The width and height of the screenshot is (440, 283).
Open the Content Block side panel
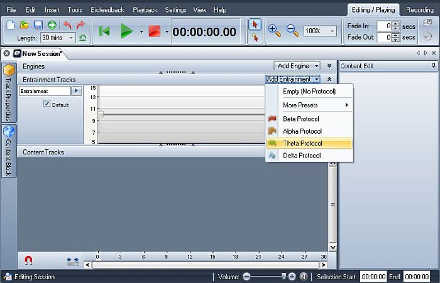9,151
